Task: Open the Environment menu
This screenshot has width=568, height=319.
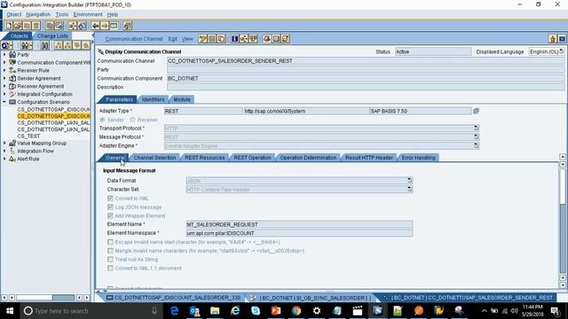Action: pos(88,14)
